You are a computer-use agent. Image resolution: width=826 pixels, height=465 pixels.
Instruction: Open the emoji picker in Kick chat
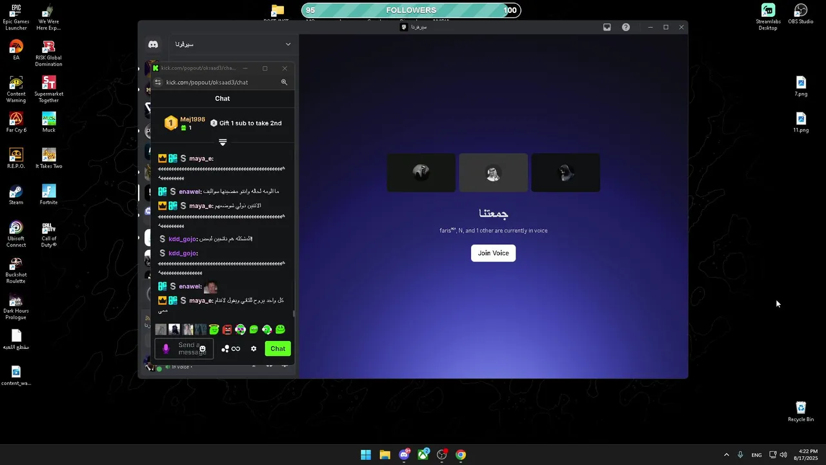tap(202, 349)
